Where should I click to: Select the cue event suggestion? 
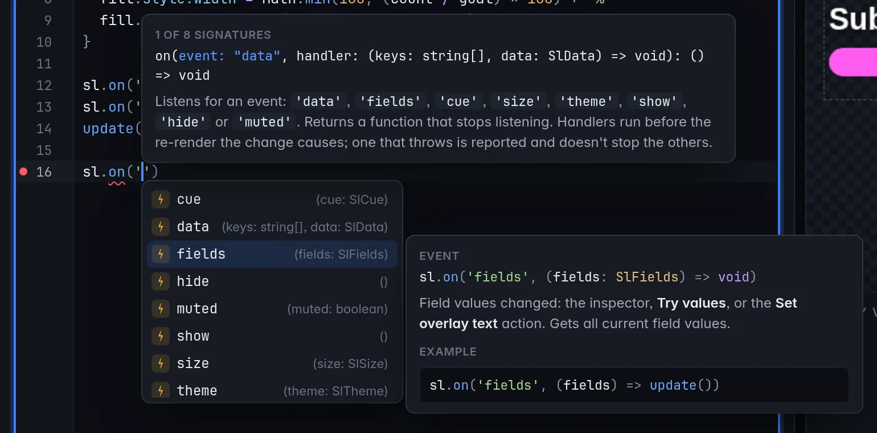tap(272, 199)
